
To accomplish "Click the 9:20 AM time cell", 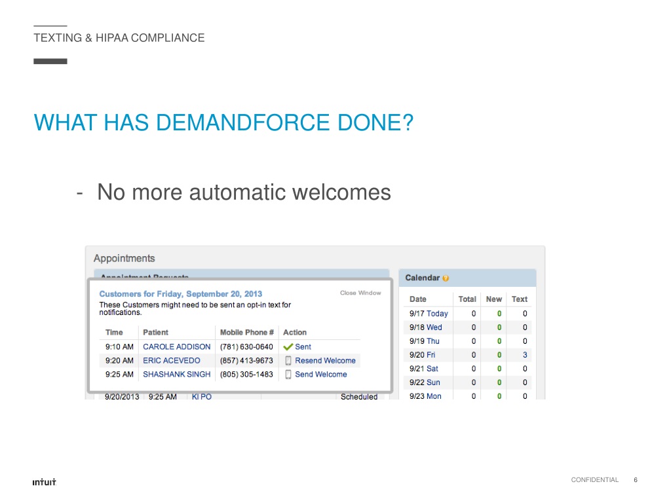I will coord(119,361).
